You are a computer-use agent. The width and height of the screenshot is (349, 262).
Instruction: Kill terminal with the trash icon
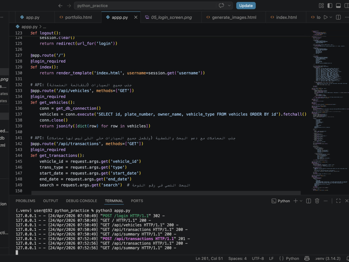317,201
